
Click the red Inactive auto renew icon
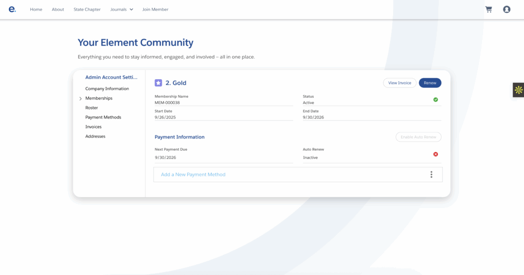click(435, 154)
